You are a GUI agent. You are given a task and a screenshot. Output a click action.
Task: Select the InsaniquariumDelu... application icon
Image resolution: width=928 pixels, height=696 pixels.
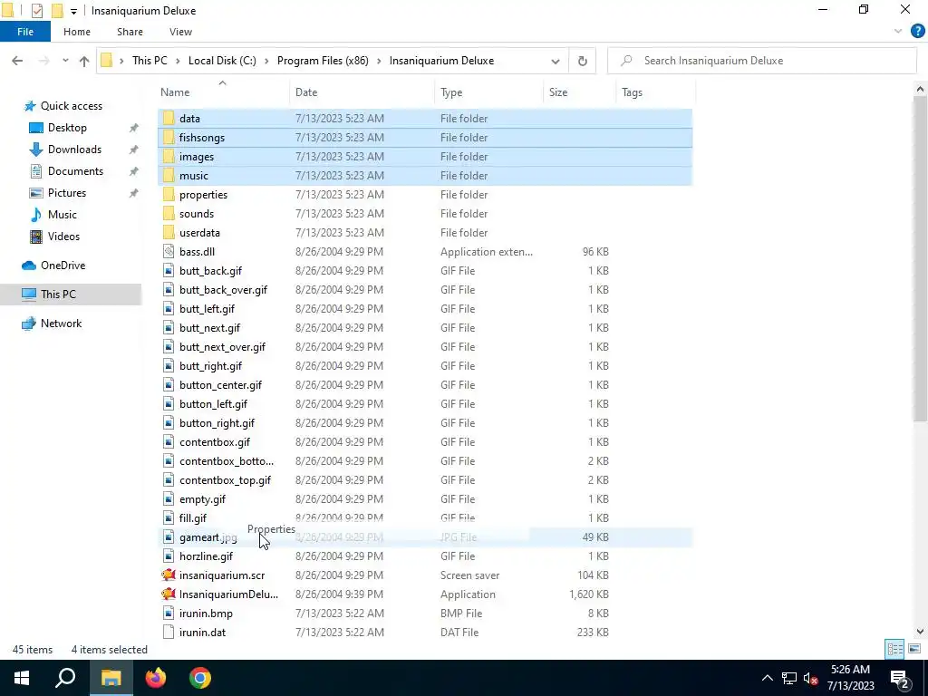click(169, 594)
